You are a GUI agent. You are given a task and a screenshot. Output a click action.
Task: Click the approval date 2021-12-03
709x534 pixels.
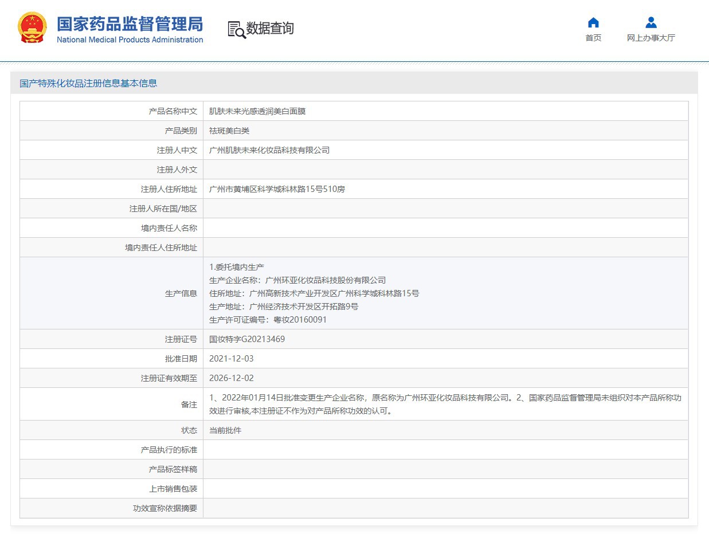click(231, 359)
